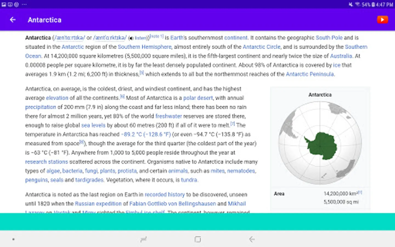Open the tardigrades link

coord(89,180)
